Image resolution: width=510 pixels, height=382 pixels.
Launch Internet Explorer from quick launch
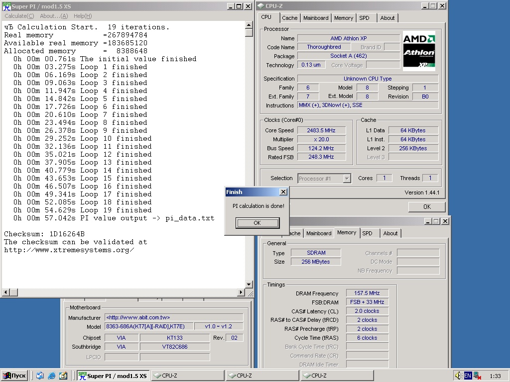tap(51, 376)
